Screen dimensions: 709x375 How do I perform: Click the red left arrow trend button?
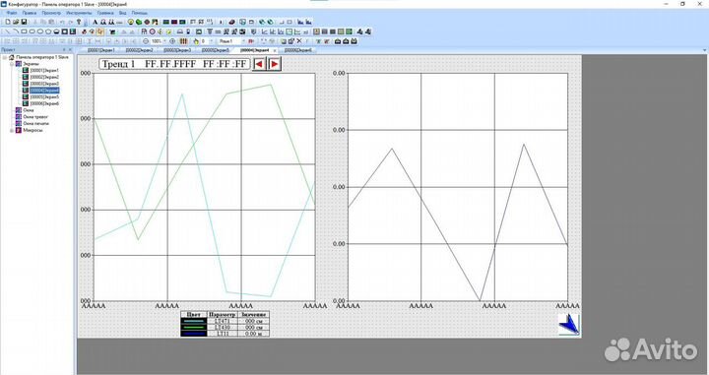259,64
